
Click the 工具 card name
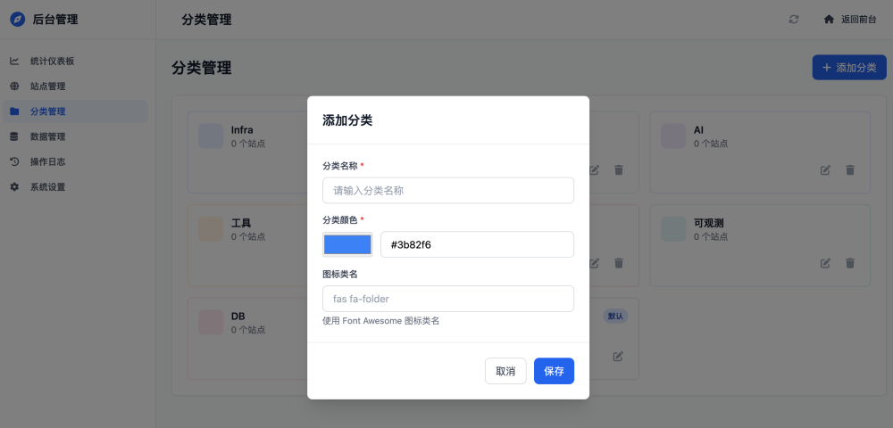click(241, 224)
